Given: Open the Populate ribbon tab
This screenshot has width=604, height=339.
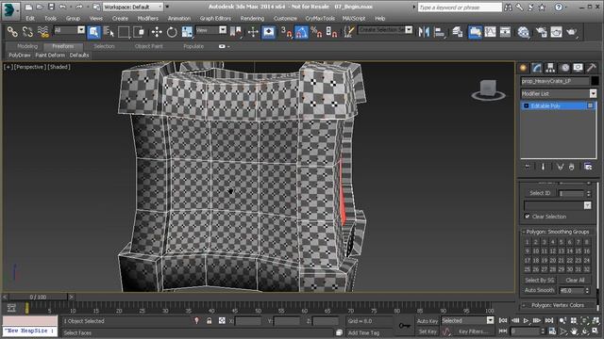Looking at the screenshot, I should click(193, 46).
